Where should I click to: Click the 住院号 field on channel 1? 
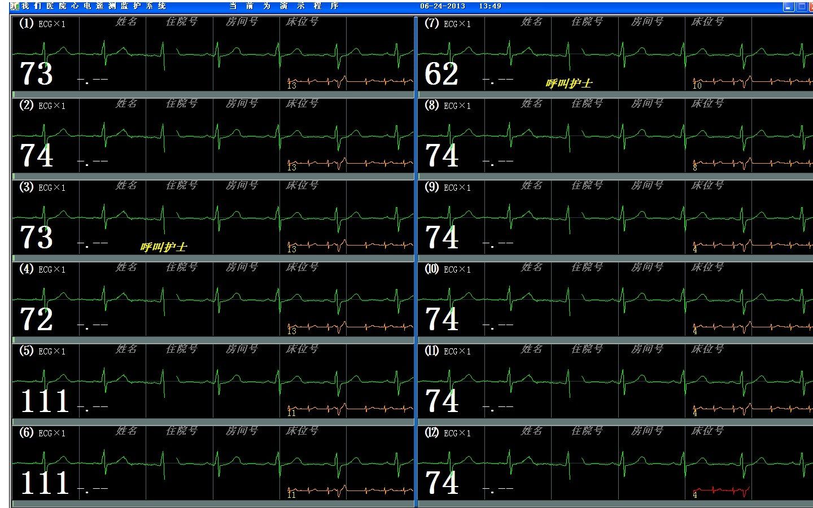pyautogui.click(x=182, y=21)
